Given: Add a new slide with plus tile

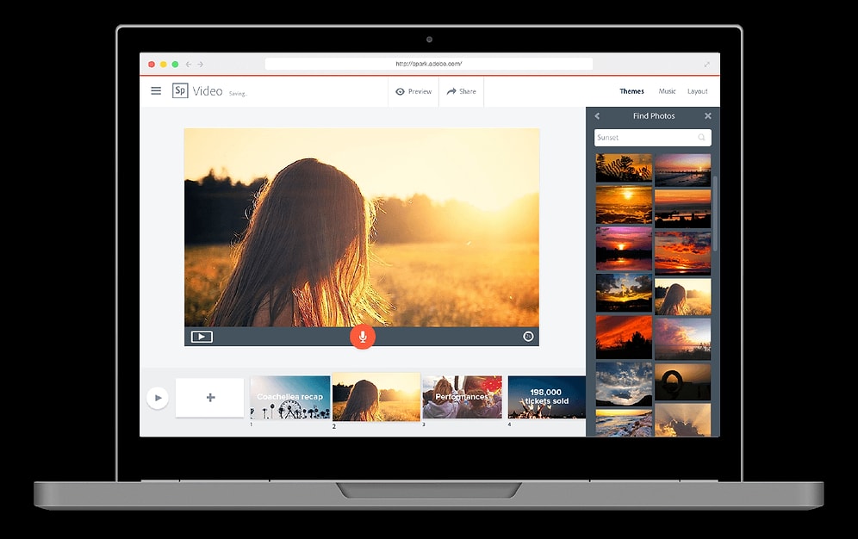Looking at the screenshot, I should [x=210, y=398].
